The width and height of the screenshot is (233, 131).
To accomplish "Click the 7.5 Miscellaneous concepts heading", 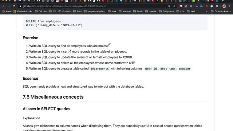I will pos(53,97).
